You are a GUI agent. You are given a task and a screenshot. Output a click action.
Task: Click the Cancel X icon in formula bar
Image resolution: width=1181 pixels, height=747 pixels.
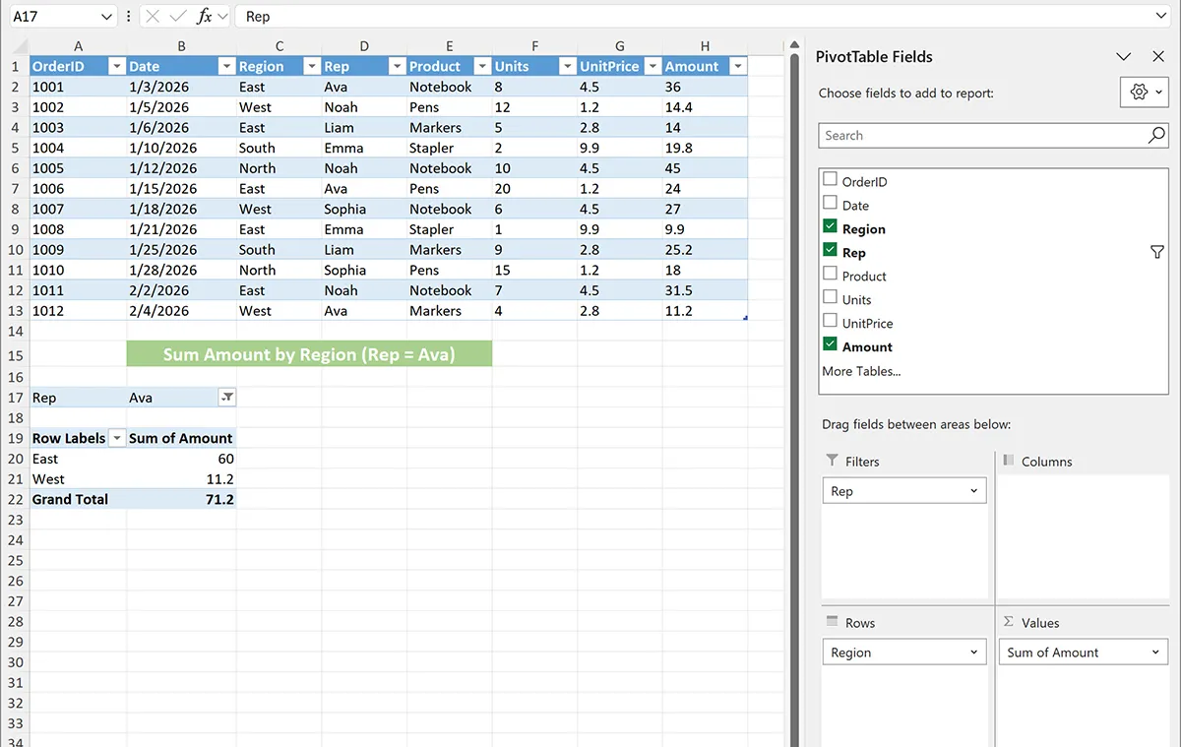[x=153, y=17]
